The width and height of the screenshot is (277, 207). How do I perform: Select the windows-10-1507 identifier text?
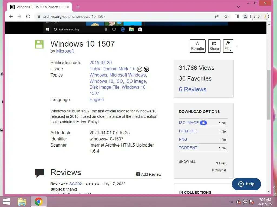[x=106, y=139]
